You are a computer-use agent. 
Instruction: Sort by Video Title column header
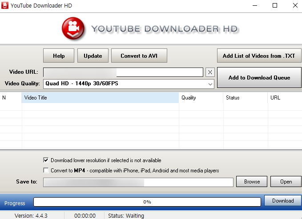[x=100, y=98]
